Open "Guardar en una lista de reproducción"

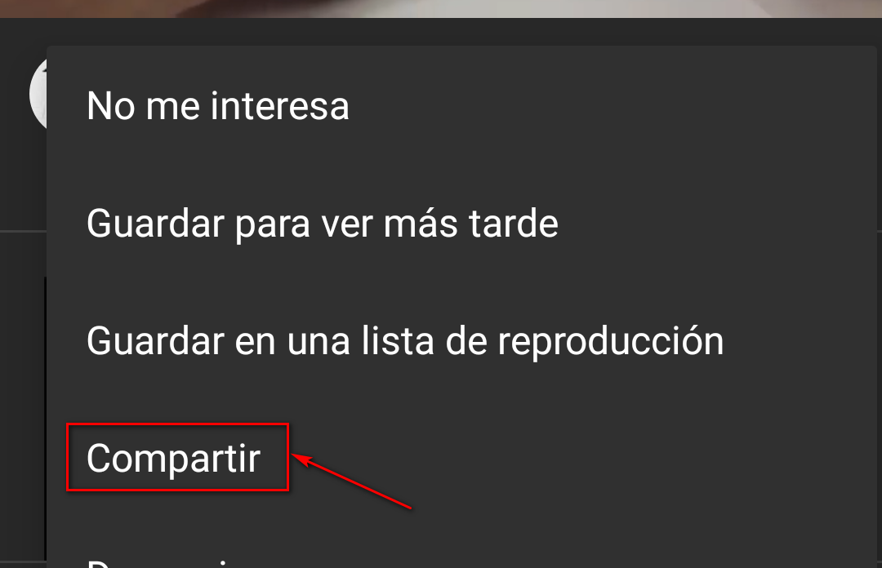[x=461, y=341]
